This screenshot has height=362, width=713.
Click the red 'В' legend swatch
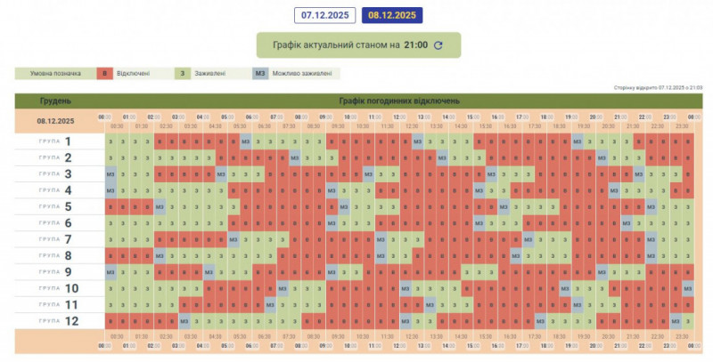[105, 74]
